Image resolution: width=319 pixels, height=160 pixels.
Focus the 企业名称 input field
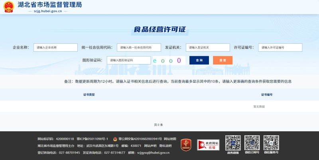click(x=55, y=47)
